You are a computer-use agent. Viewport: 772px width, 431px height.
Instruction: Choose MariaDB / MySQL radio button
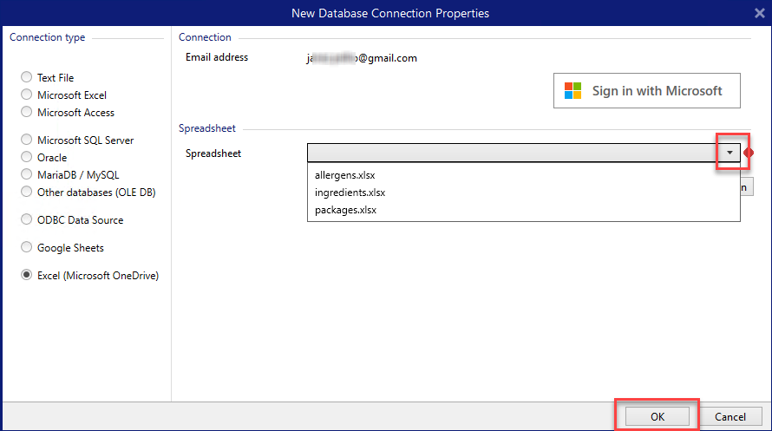[x=27, y=175]
